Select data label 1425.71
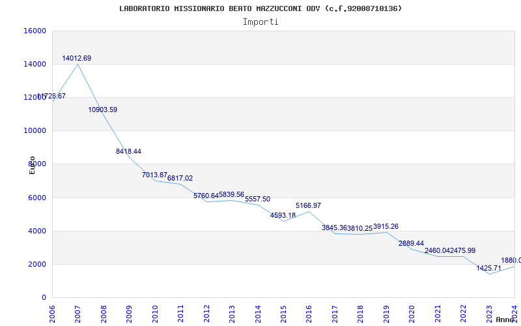Viewport: 521px width, 326px height. pos(489,268)
